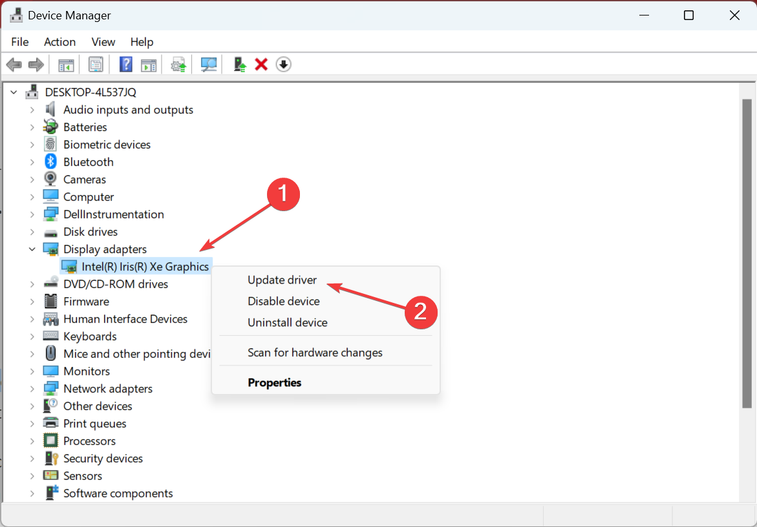Click the Cameras webcam icon

pos(50,179)
